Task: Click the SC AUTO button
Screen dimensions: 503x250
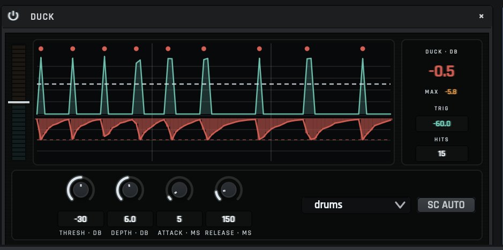Action: pyautogui.click(x=446, y=205)
